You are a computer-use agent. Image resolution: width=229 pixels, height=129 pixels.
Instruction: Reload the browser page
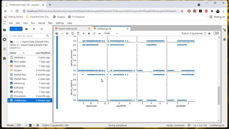[17, 11]
